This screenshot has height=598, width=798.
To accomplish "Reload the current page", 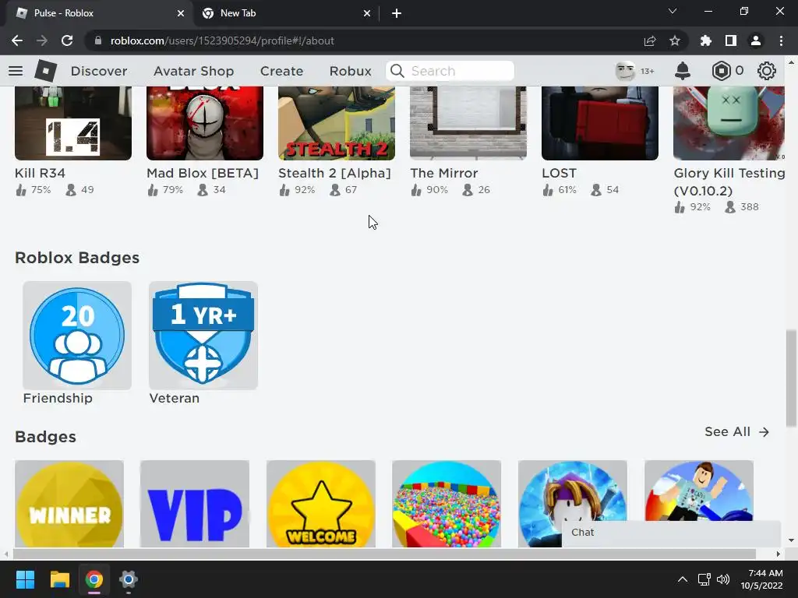I will tap(67, 40).
